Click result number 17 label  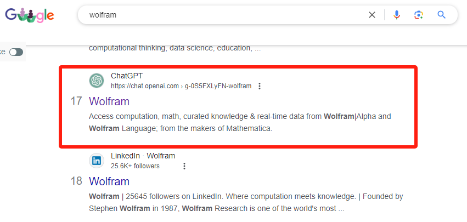click(76, 101)
